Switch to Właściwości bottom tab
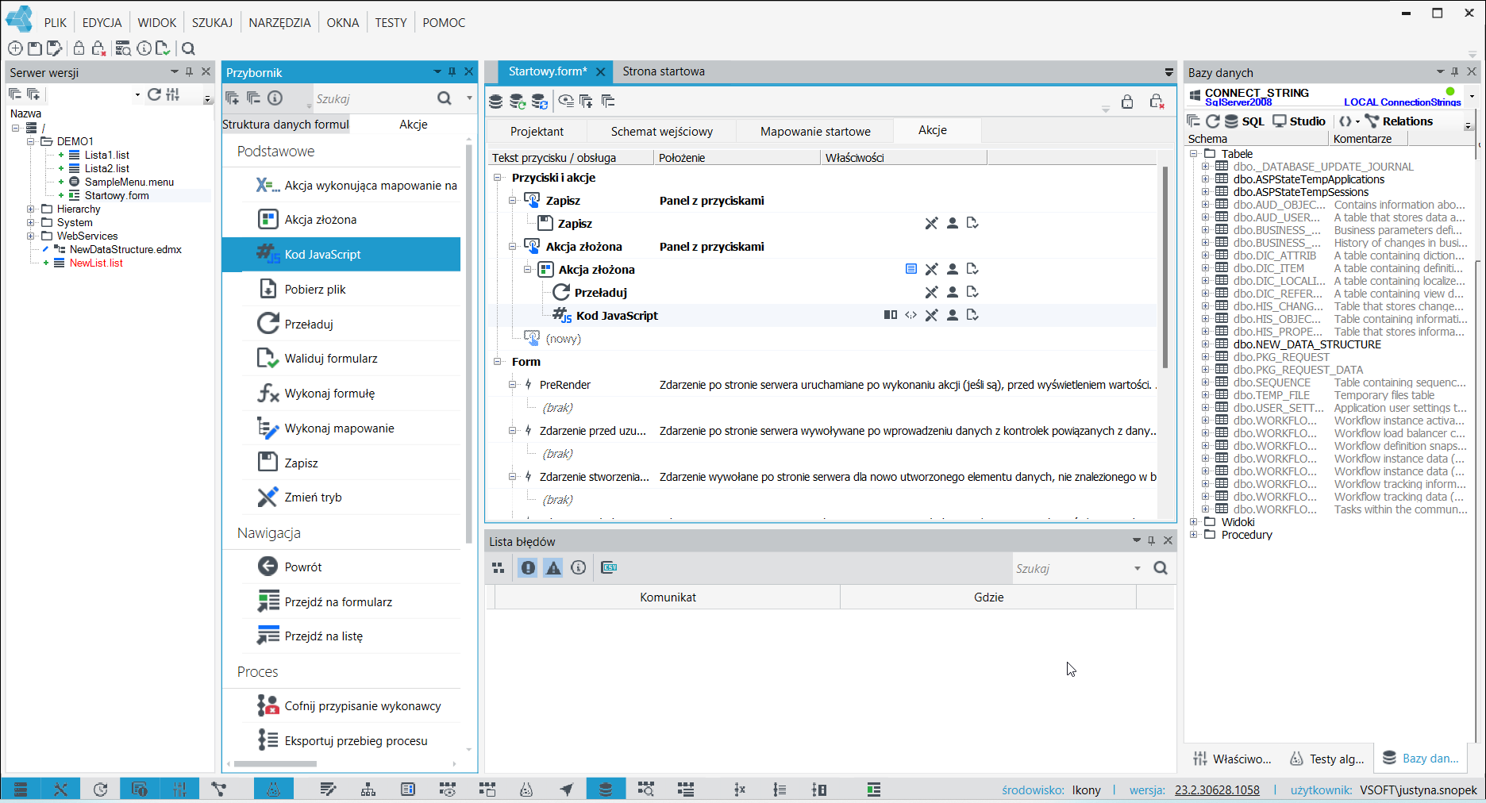Screen dimensions: 1486x803 [x=1232, y=759]
